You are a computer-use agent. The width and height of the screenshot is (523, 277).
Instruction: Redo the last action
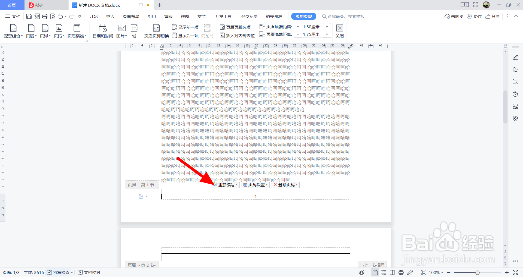click(72, 17)
